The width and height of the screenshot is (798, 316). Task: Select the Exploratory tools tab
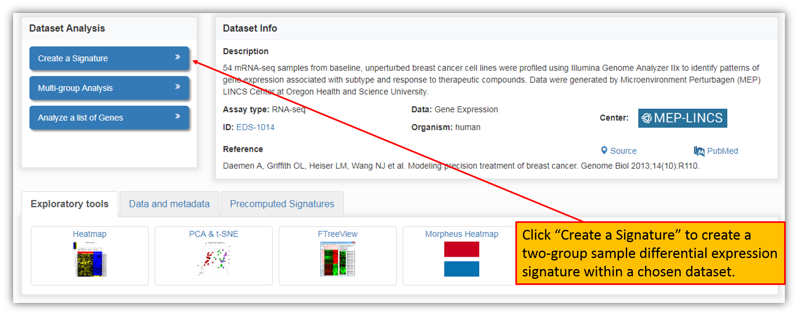70,204
